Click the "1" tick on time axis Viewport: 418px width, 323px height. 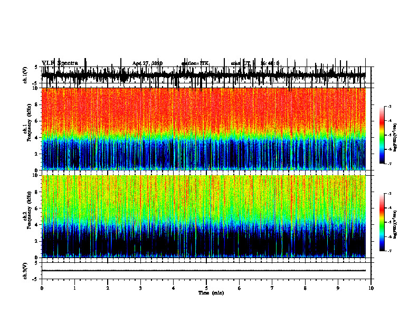(74, 288)
